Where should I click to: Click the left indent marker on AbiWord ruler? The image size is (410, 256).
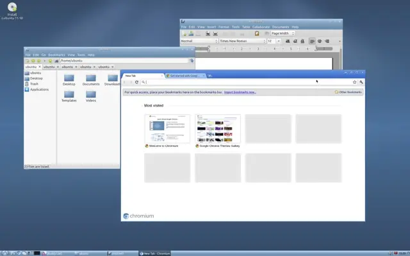209,48
